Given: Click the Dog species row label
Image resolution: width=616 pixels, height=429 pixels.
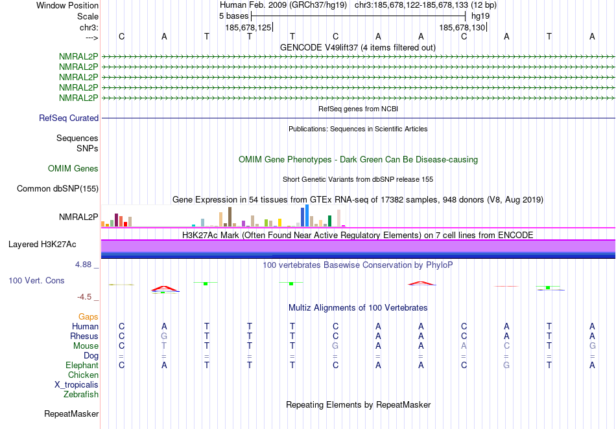Looking at the screenshot, I should [x=91, y=356].
